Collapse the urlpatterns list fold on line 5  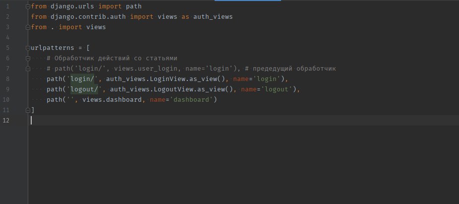[28, 48]
